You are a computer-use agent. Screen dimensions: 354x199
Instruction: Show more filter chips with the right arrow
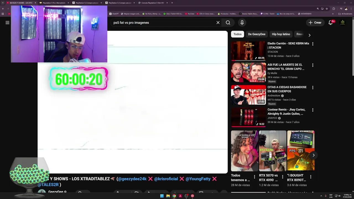point(309,35)
